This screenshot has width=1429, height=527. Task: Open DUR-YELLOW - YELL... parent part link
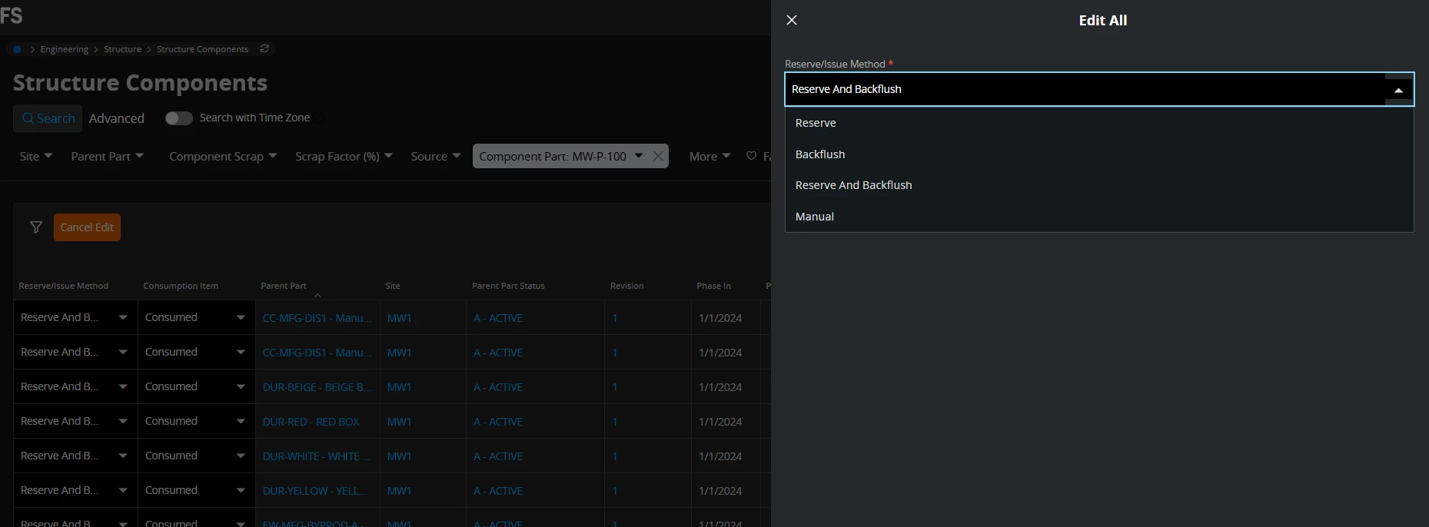(x=315, y=491)
